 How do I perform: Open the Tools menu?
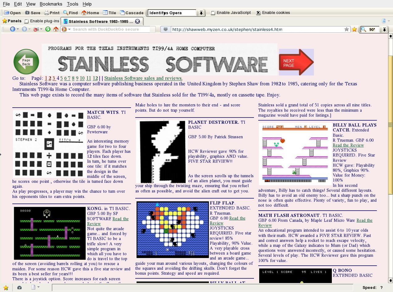pyautogui.click(x=73, y=4)
